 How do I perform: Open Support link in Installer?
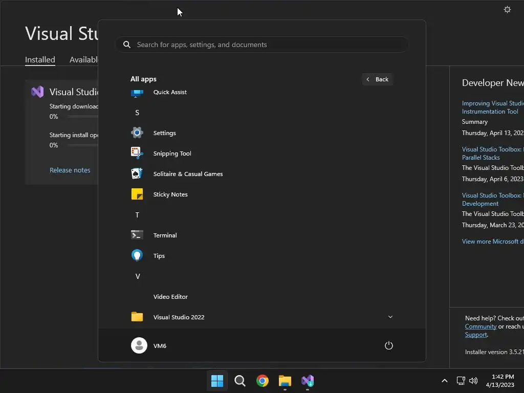(x=476, y=335)
